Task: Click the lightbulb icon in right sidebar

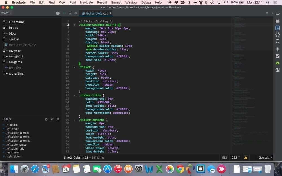Action: click(277, 49)
